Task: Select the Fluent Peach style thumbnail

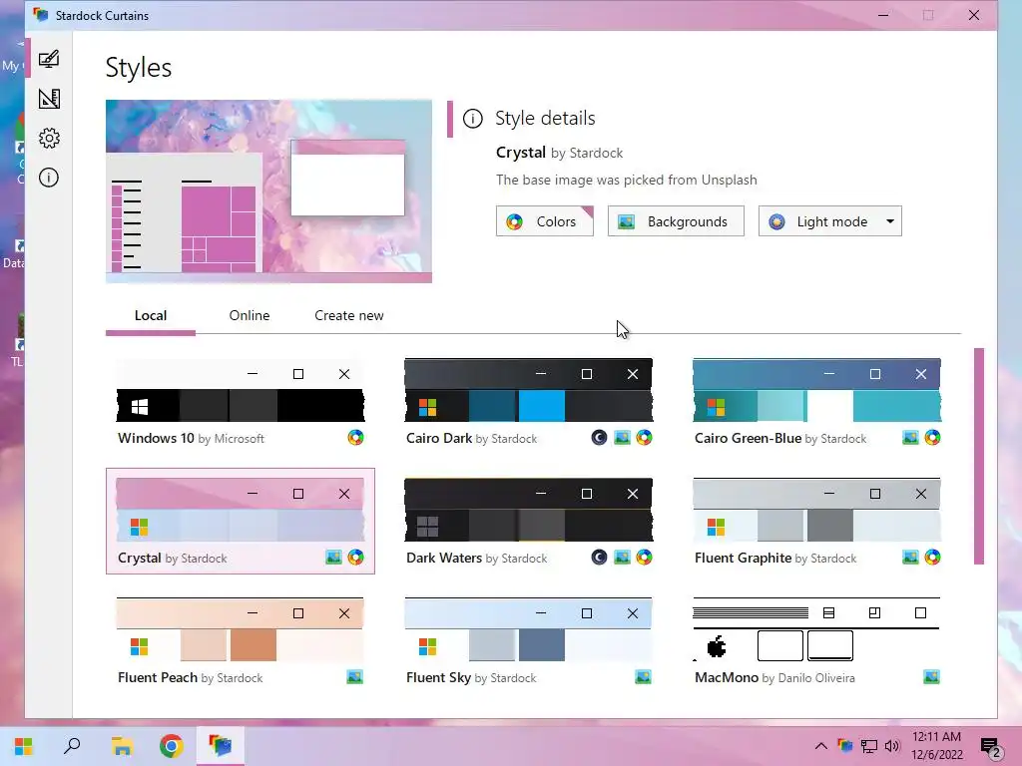Action: 241,630
